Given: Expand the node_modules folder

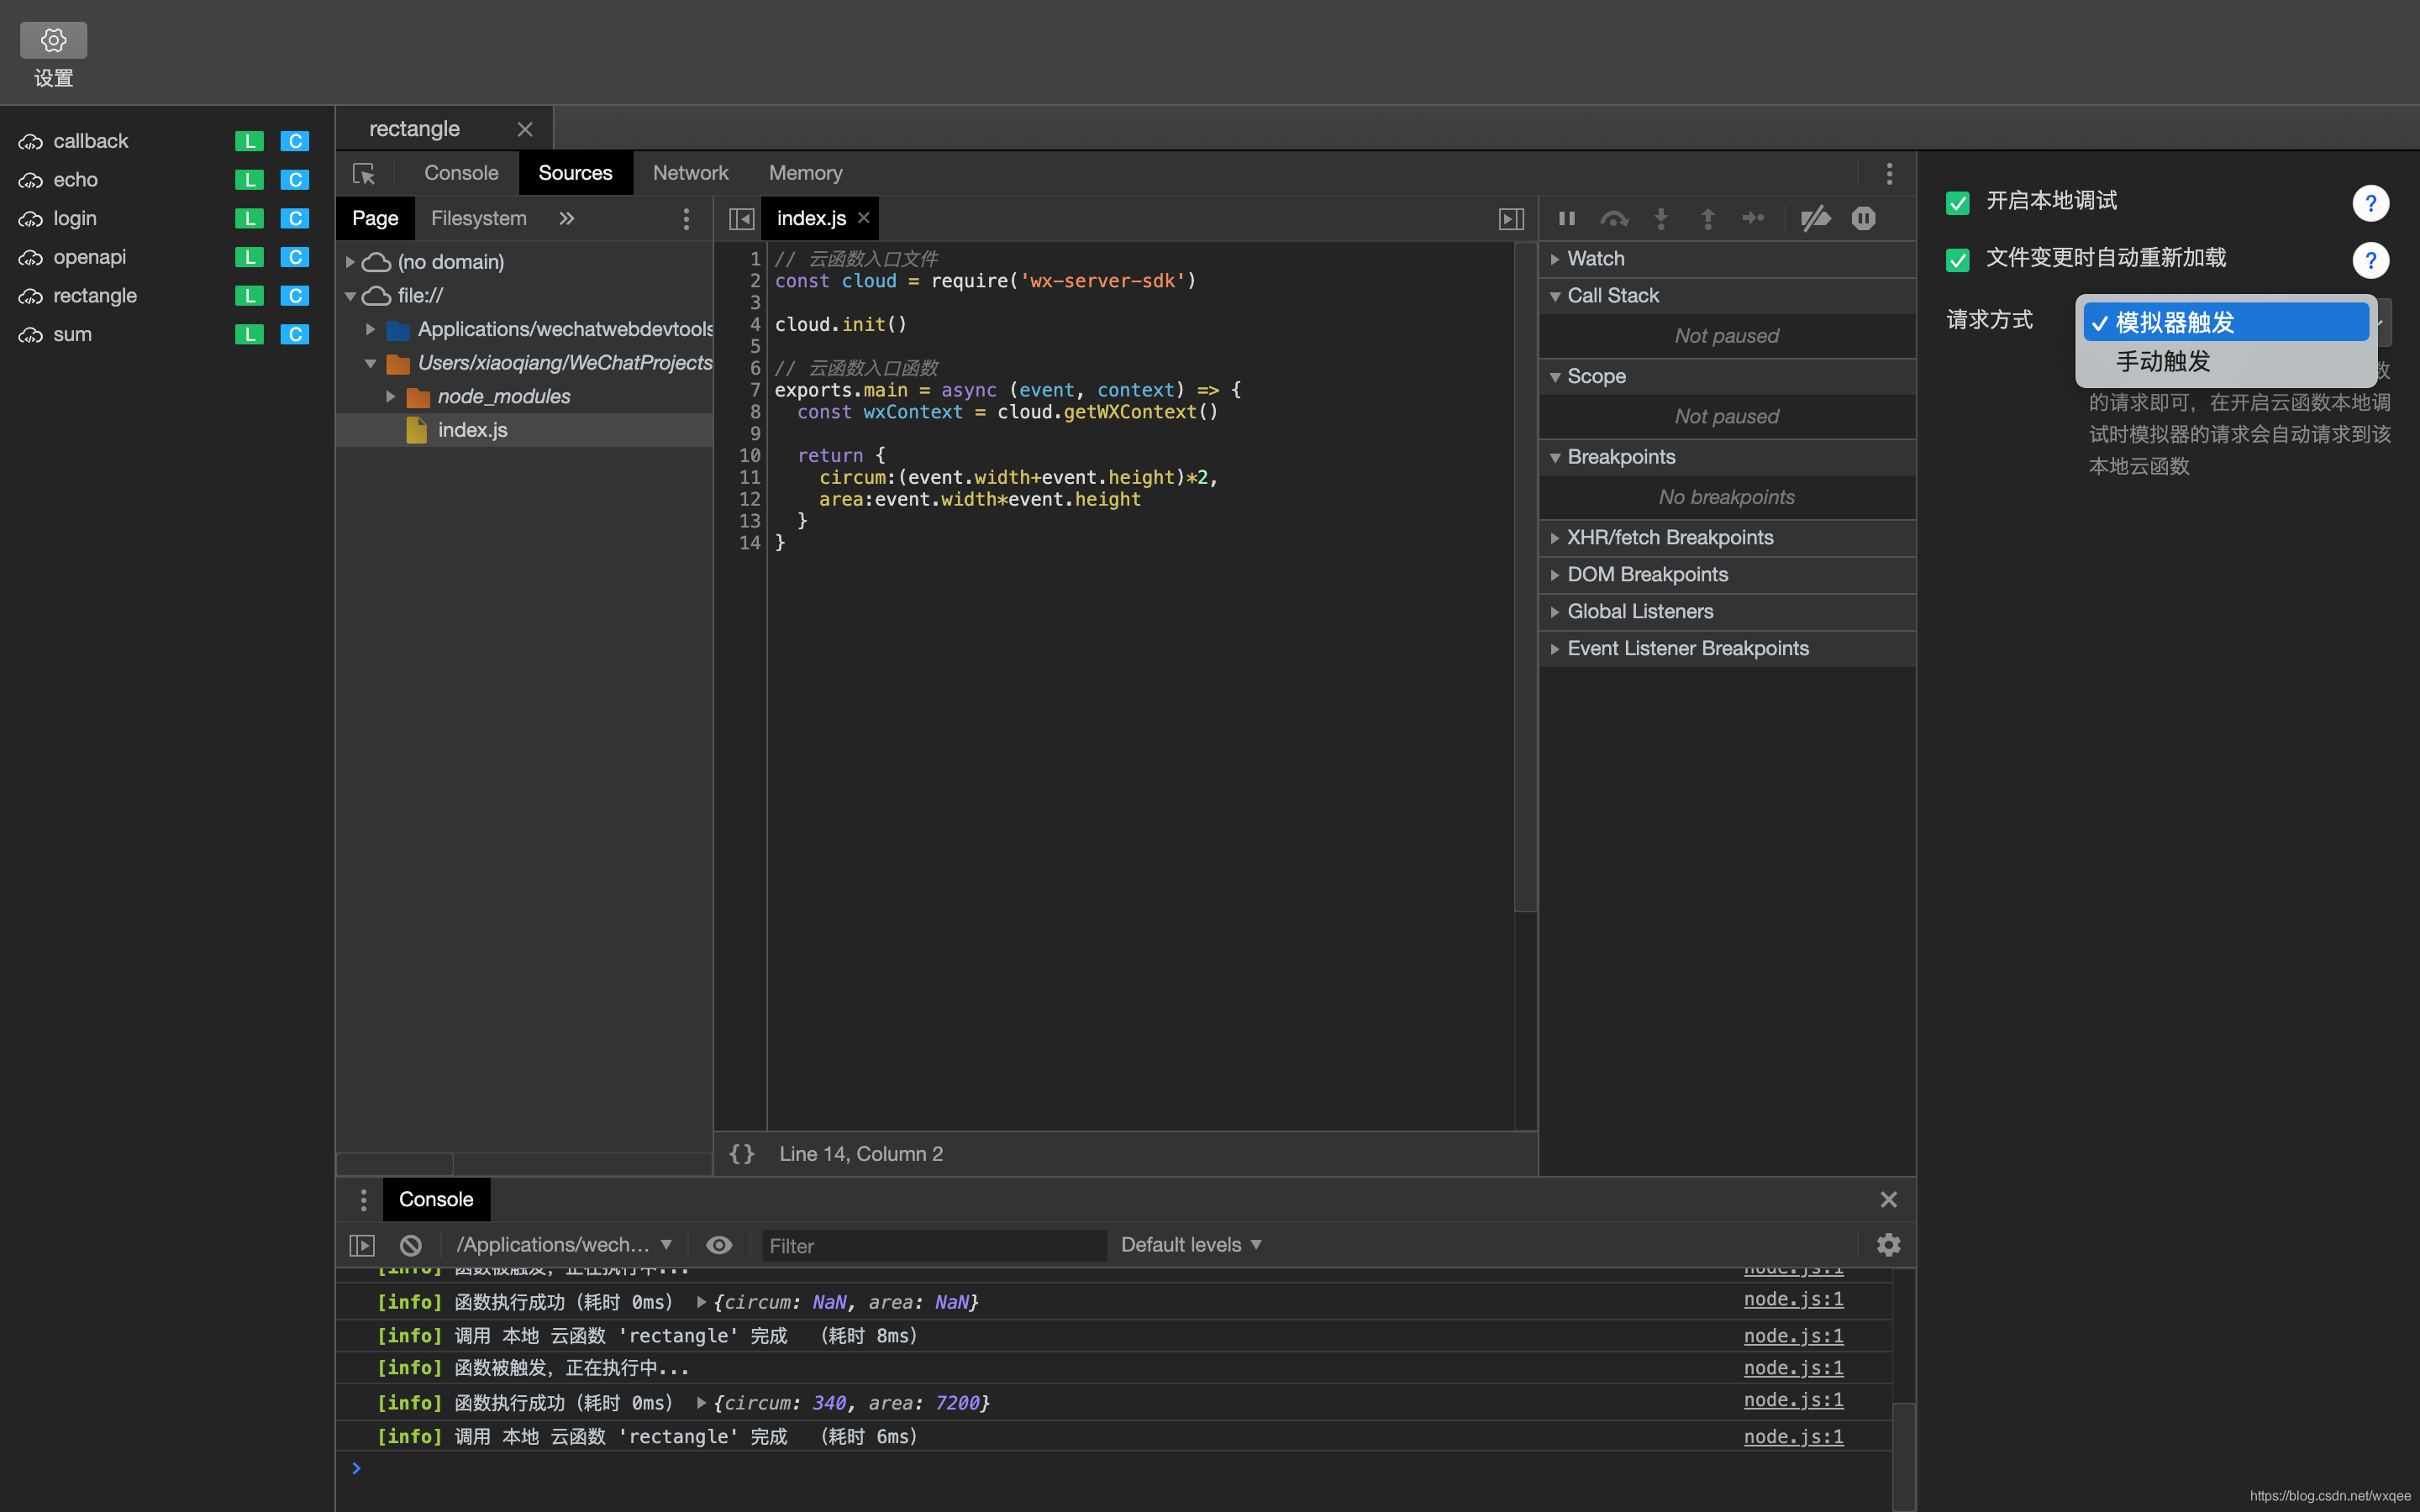Looking at the screenshot, I should (390, 397).
